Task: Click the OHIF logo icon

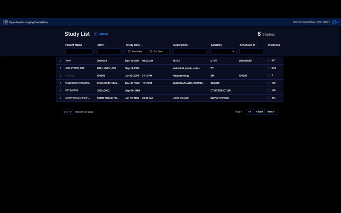Action: click(x=6, y=22)
